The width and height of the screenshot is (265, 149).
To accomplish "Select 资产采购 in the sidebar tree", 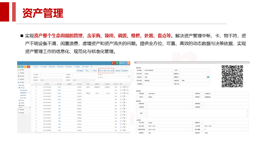I will click(x=22, y=85).
